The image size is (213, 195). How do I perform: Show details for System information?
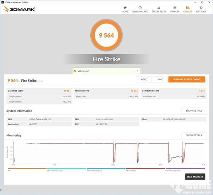[194, 111]
